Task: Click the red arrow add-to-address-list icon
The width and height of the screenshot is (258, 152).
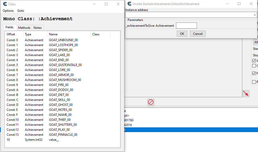Action: click(246, 93)
